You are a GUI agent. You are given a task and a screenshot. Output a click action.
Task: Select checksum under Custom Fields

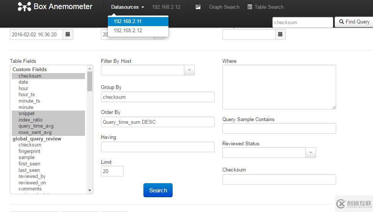click(x=48, y=76)
